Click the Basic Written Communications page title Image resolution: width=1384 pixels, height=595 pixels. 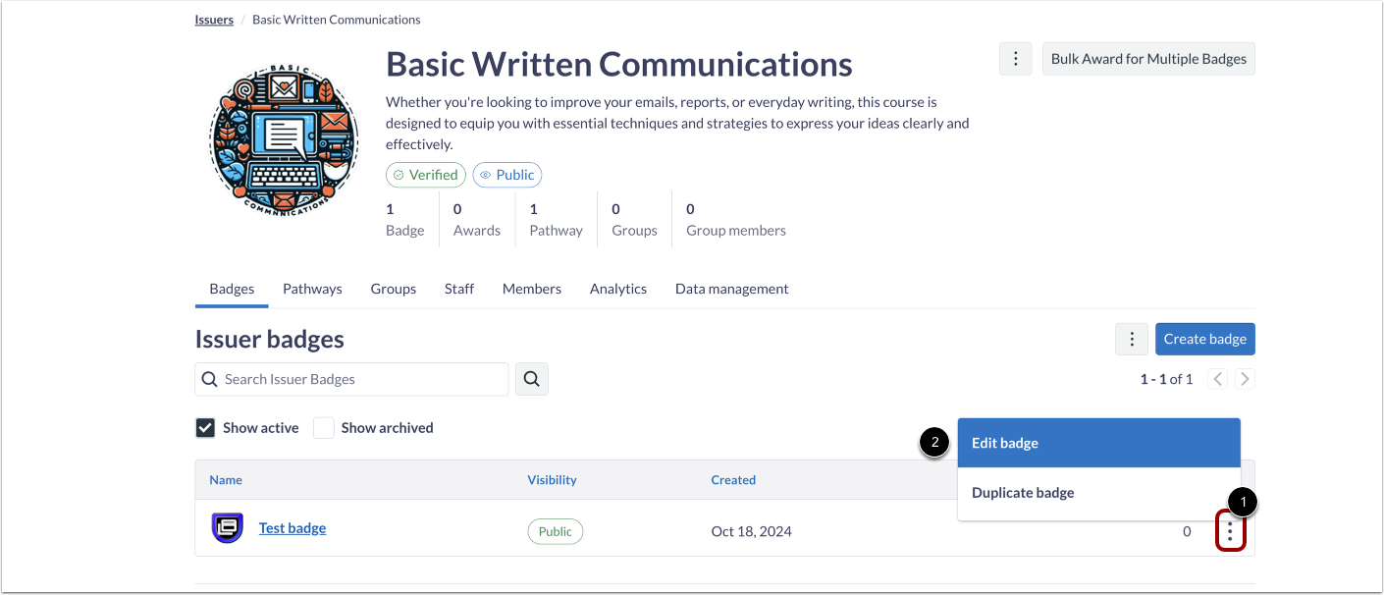coord(619,64)
